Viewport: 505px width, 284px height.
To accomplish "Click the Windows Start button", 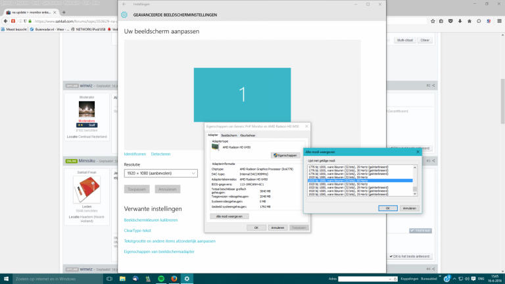I will [x=6, y=278].
